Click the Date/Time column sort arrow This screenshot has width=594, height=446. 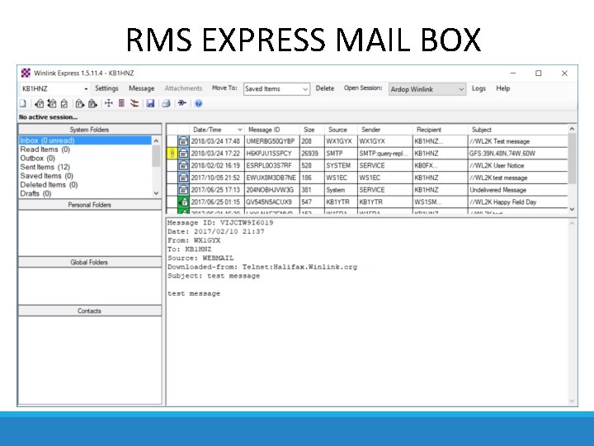239,130
